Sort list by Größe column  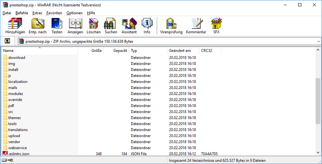(x=90, y=51)
